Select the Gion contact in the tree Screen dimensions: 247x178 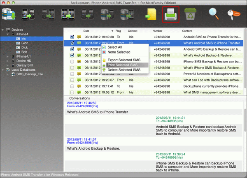tap(25, 43)
